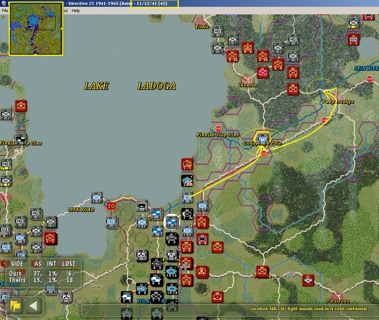The height and width of the screenshot is (320, 379).
Task: Open the File menu
Action: pos(5,11)
